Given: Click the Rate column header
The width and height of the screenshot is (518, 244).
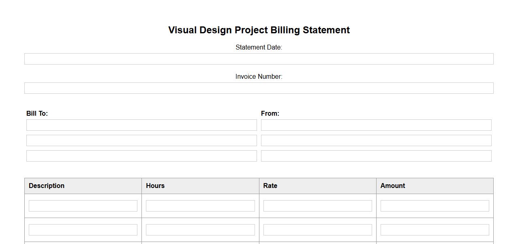Looking at the screenshot, I should coord(270,186).
